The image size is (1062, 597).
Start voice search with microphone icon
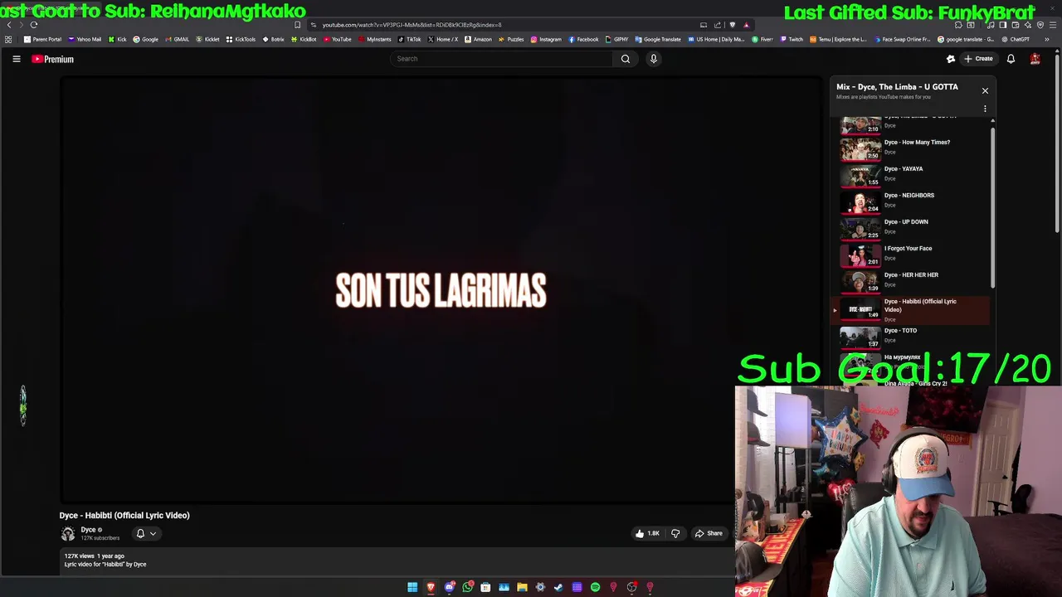654,59
